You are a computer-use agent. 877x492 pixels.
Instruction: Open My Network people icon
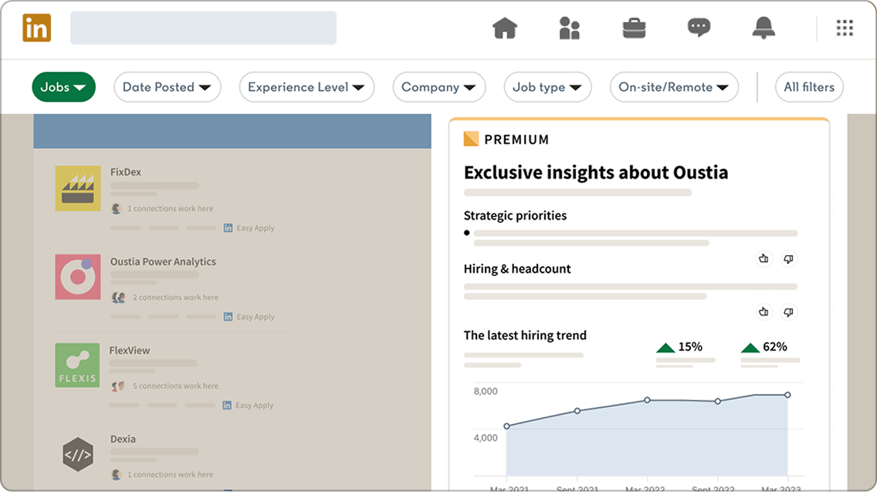pos(570,28)
